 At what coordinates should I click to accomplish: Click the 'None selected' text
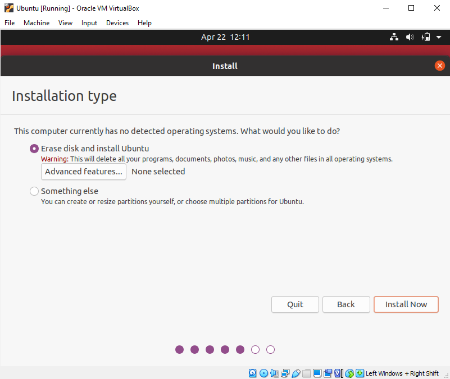tap(158, 172)
